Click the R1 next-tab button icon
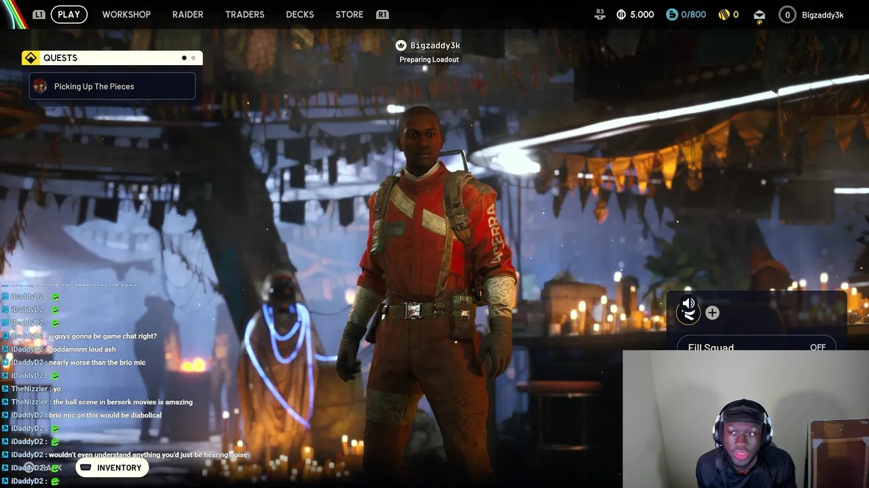This screenshot has height=488, width=869. pos(382,14)
